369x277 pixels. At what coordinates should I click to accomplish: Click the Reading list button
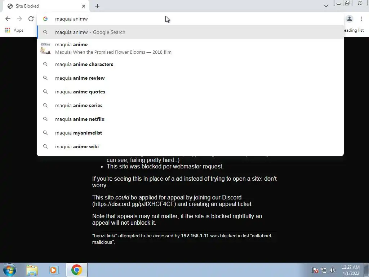coord(354,30)
